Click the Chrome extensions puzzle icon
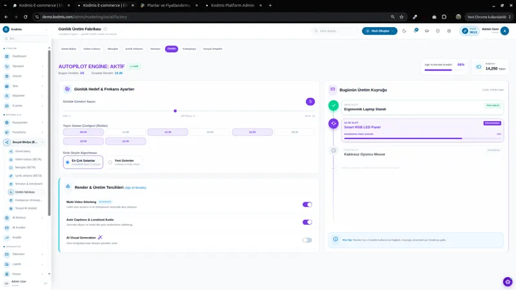 444,17
